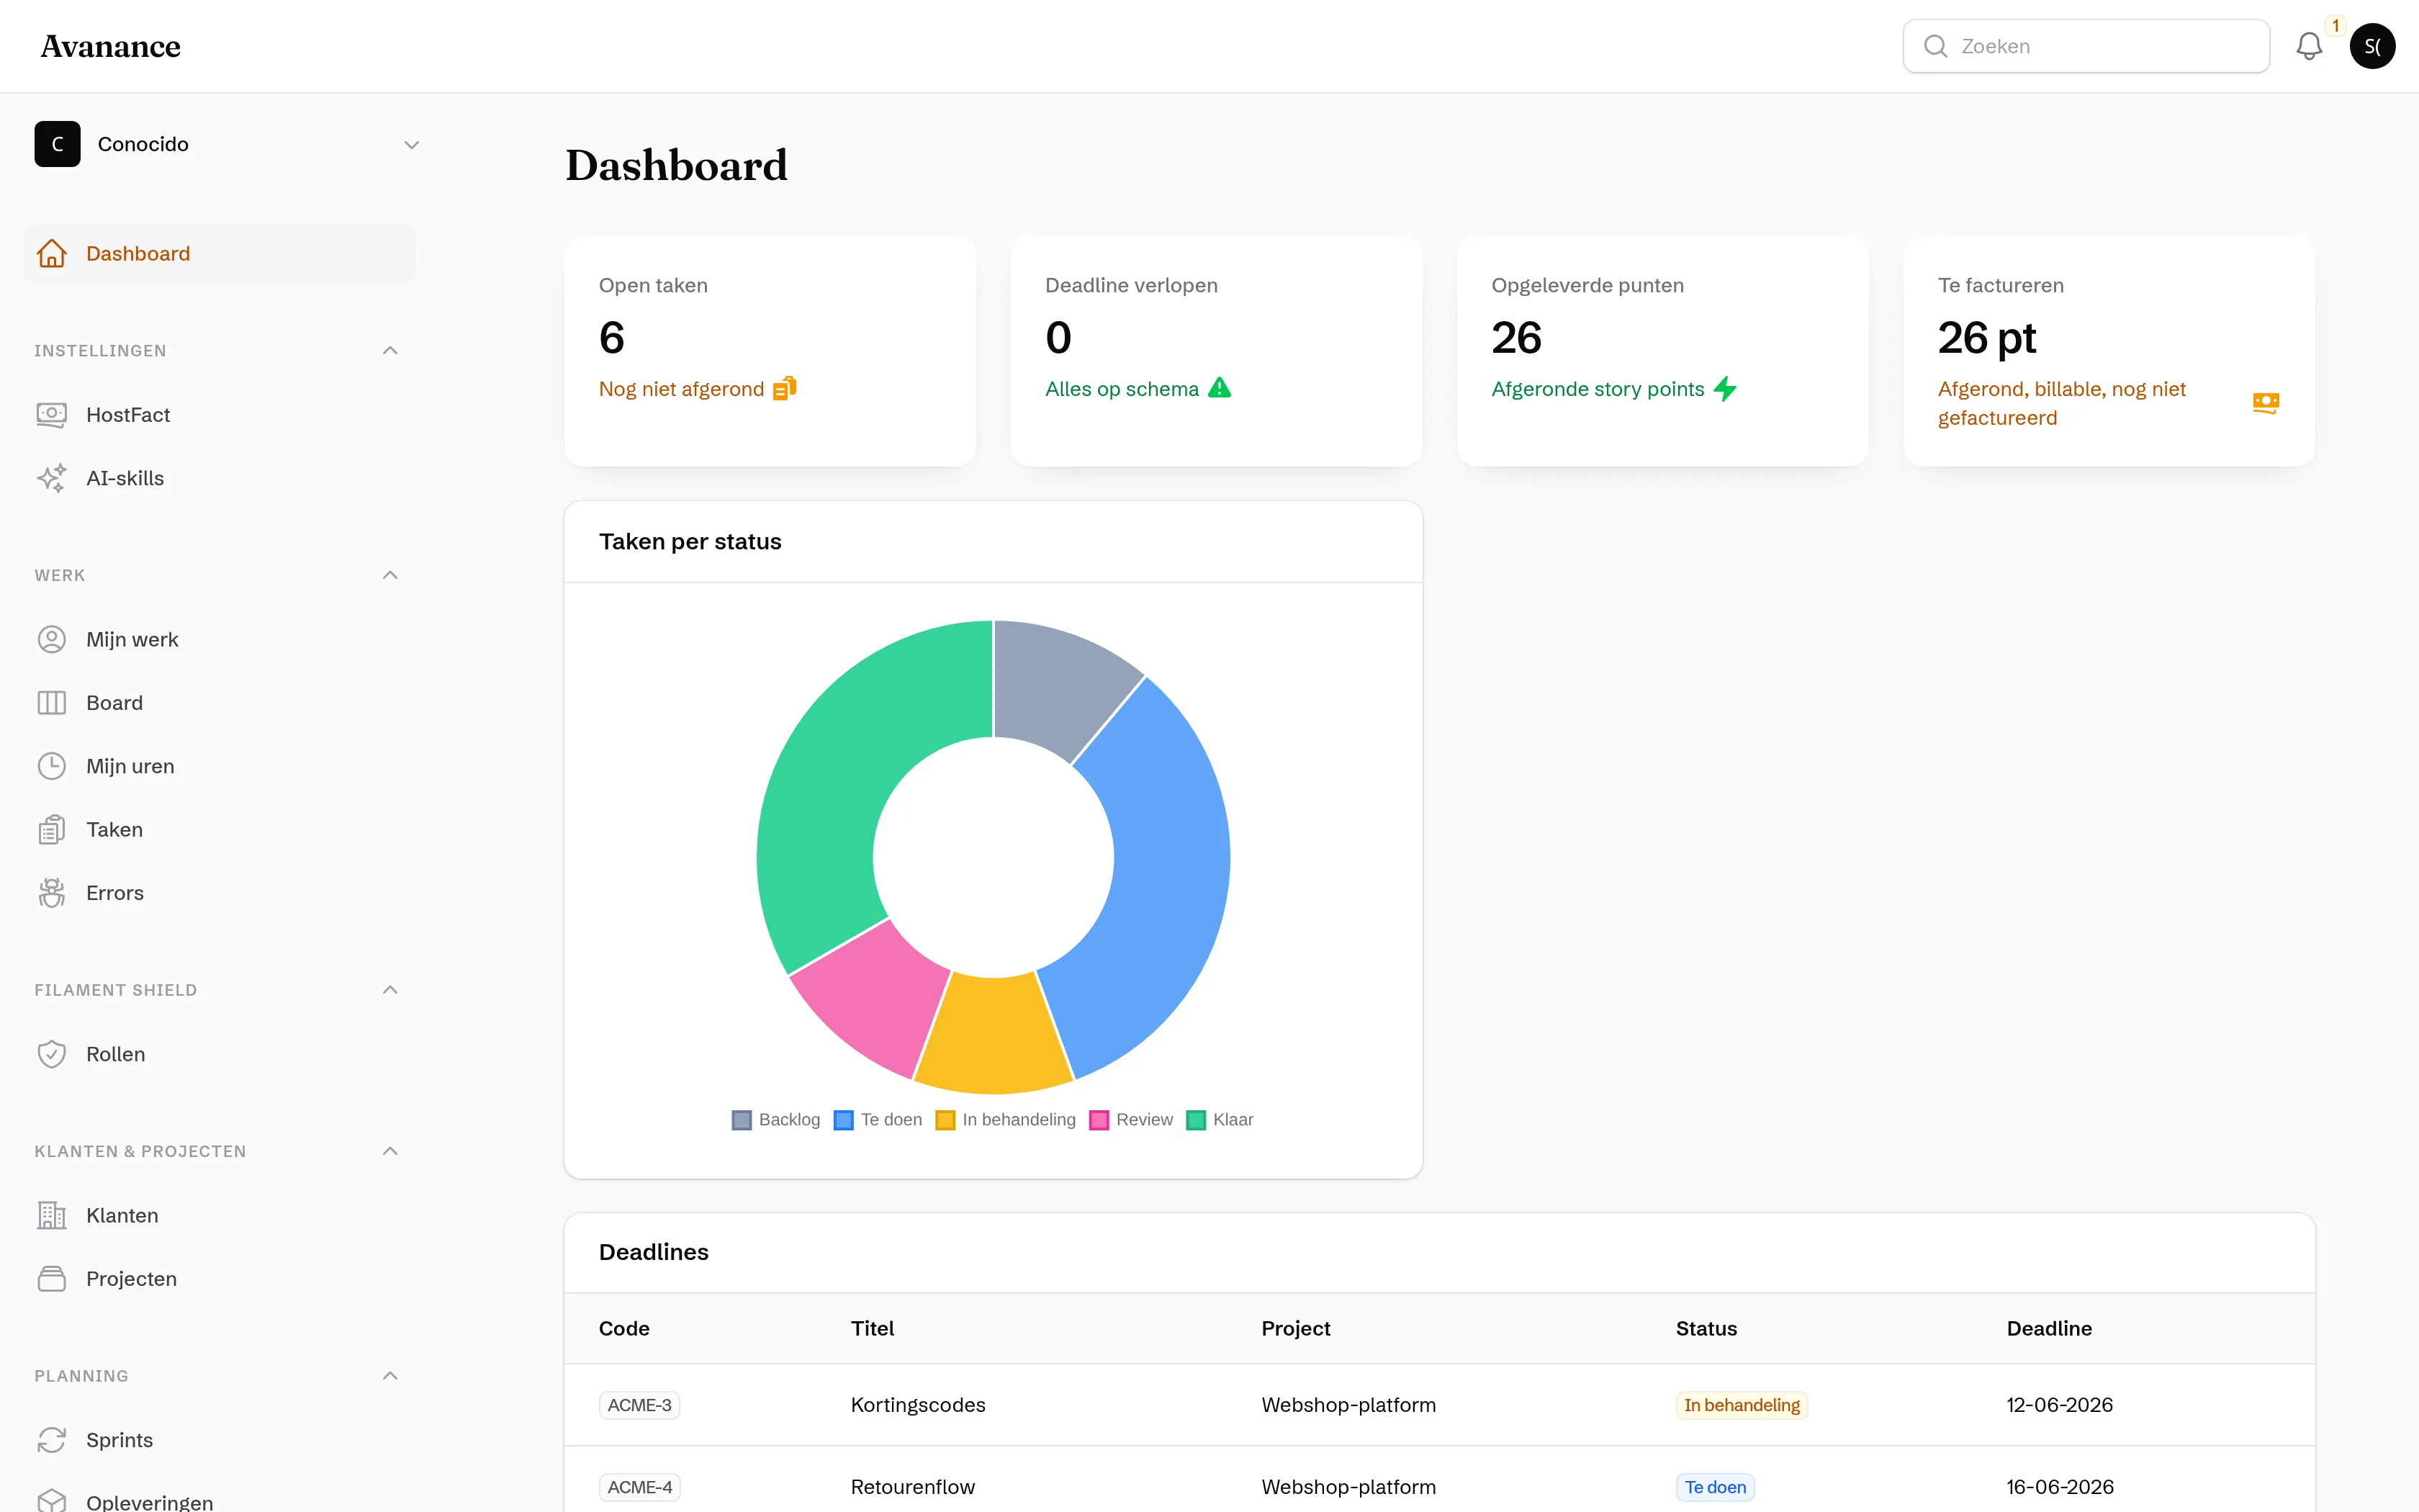The width and height of the screenshot is (2419, 1512).
Task: Click the 16-06-2026 deadline cell
Action: pos(2059,1487)
